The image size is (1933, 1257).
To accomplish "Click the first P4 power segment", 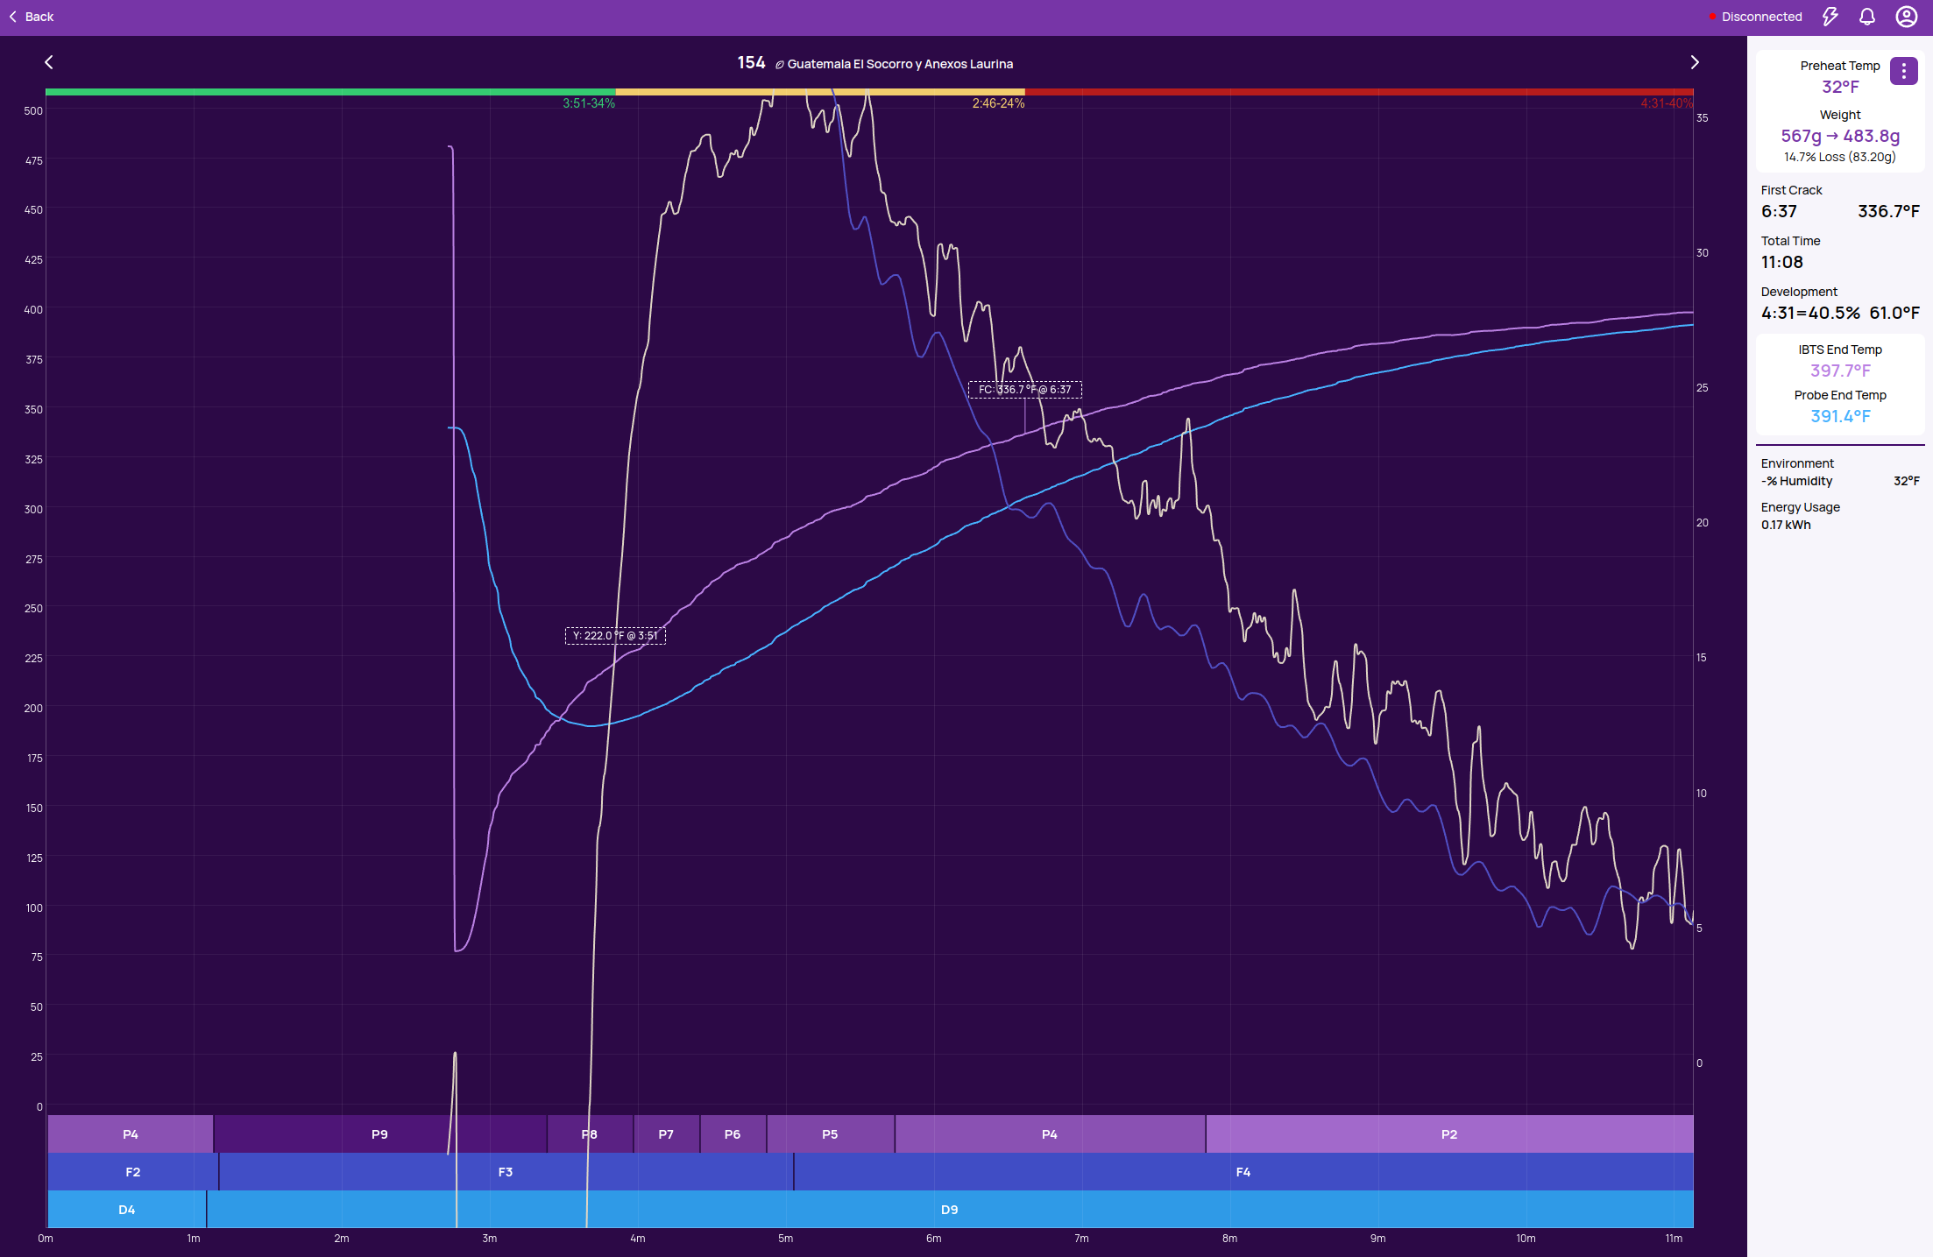I will (131, 1134).
